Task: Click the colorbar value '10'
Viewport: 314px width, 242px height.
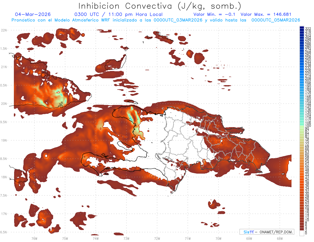Action: click(307, 220)
